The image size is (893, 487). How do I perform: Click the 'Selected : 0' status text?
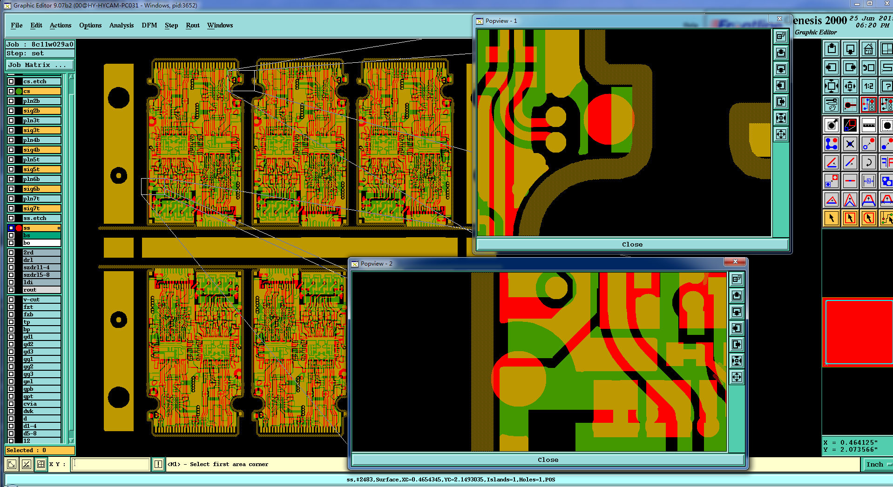point(27,450)
